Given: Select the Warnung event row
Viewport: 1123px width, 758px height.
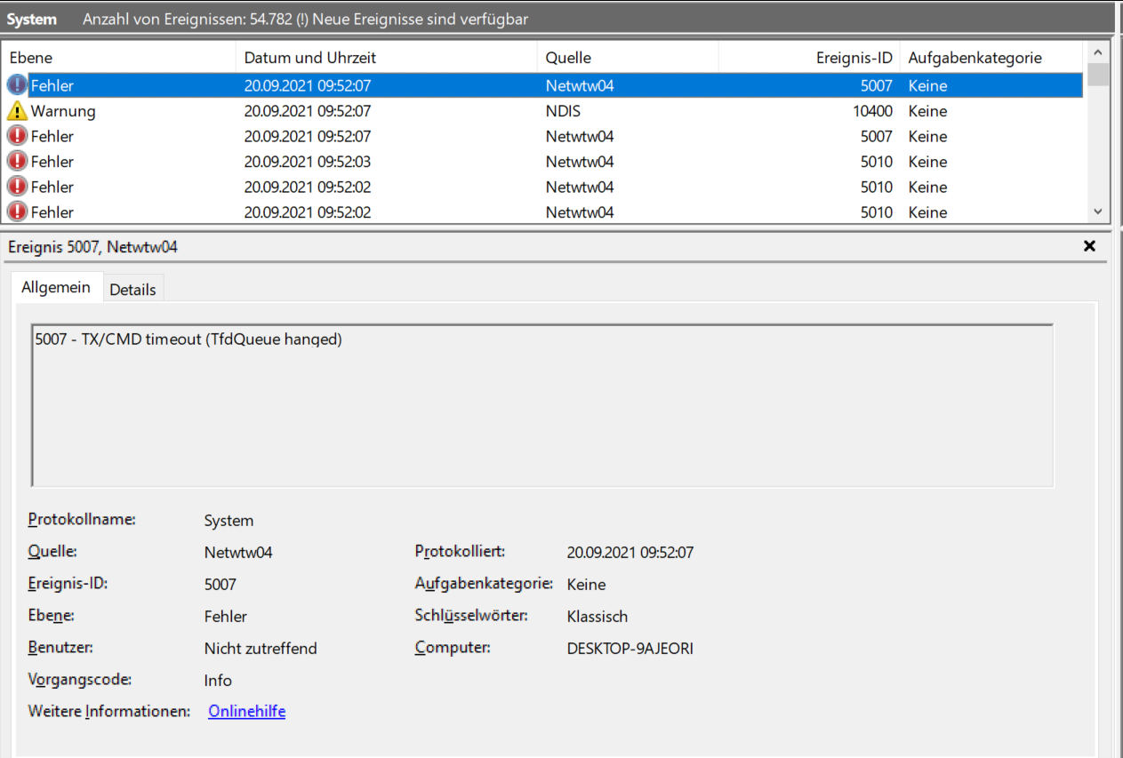Looking at the screenshot, I should [x=543, y=111].
